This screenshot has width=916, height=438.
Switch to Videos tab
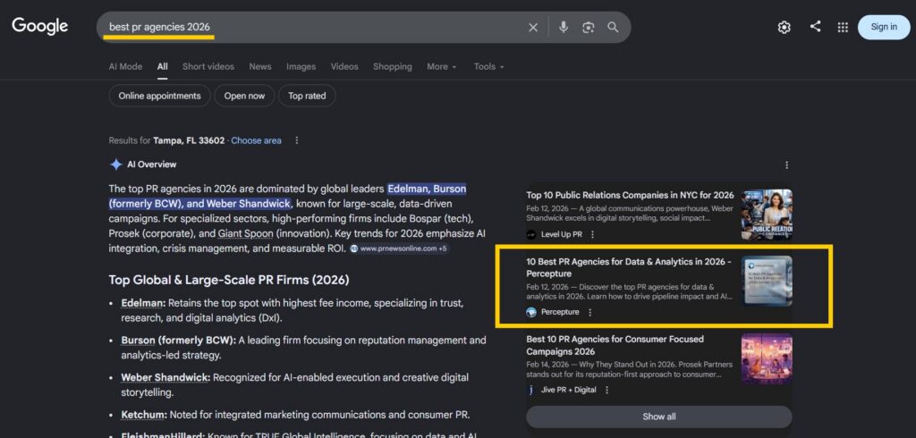pyautogui.click(x=344, y=66)
